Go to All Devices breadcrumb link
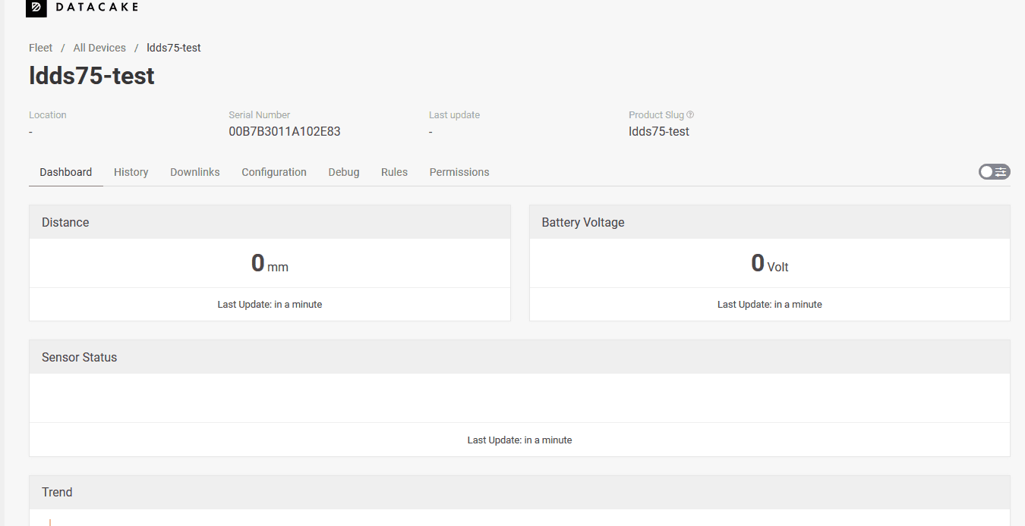1025x526 pixels. click(99, 48)
